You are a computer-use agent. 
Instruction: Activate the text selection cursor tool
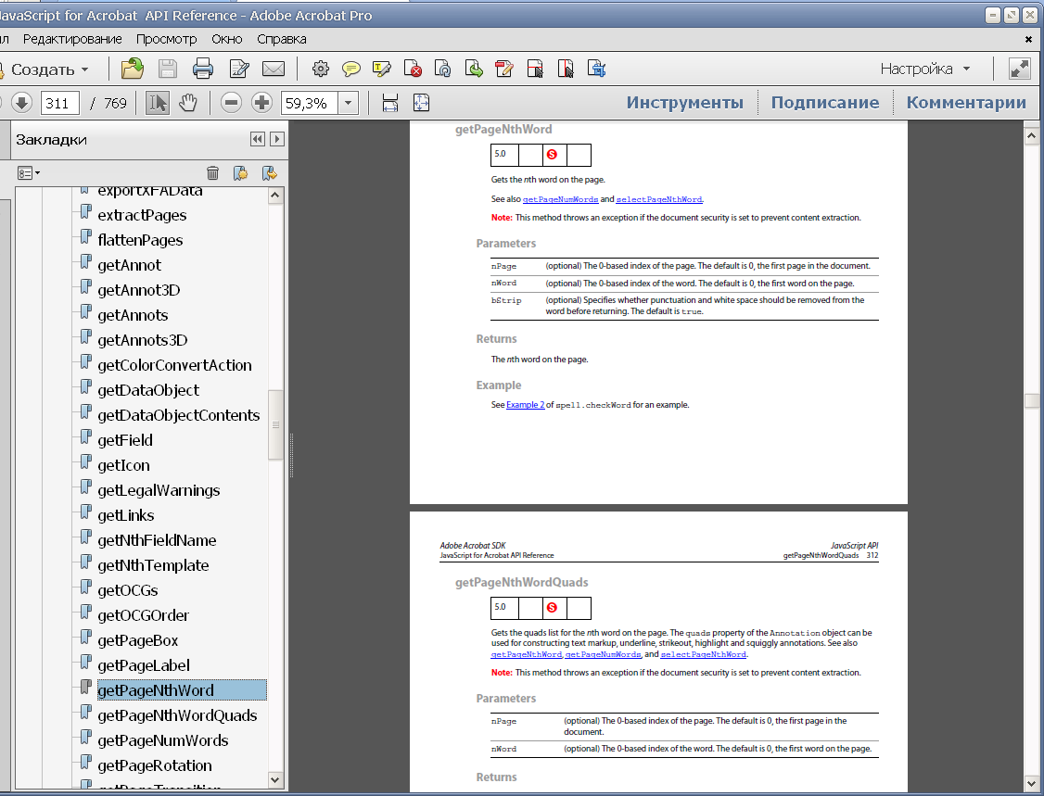click(x=157, y=103)
